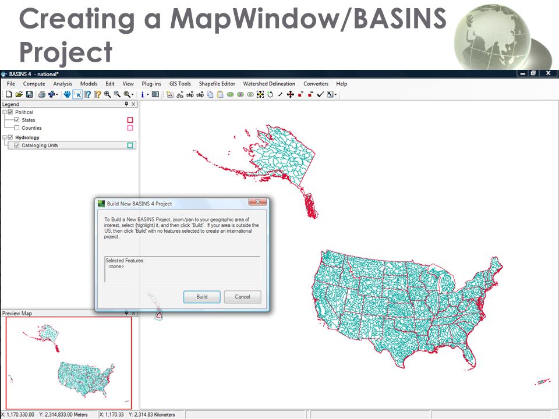Open a project with the folder icon

coord(19,94)
